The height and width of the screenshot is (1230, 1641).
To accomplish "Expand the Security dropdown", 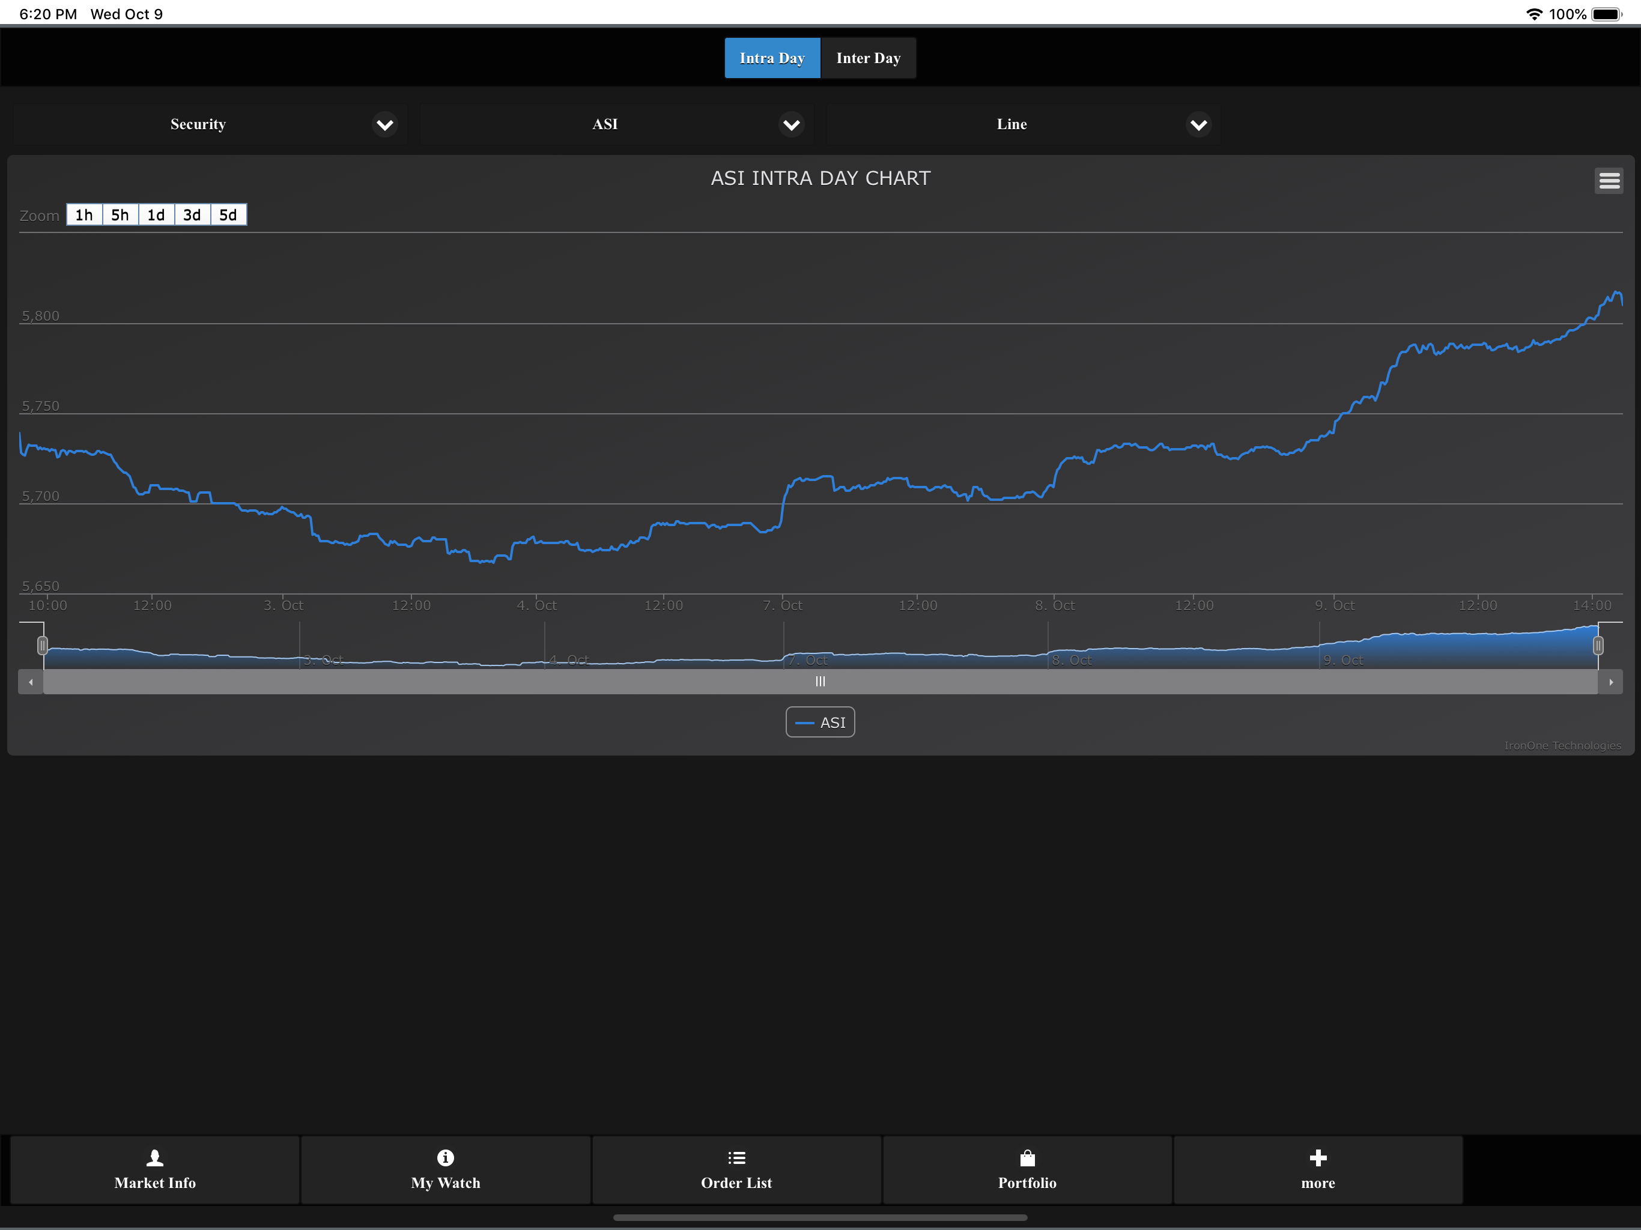I will 385,125.
